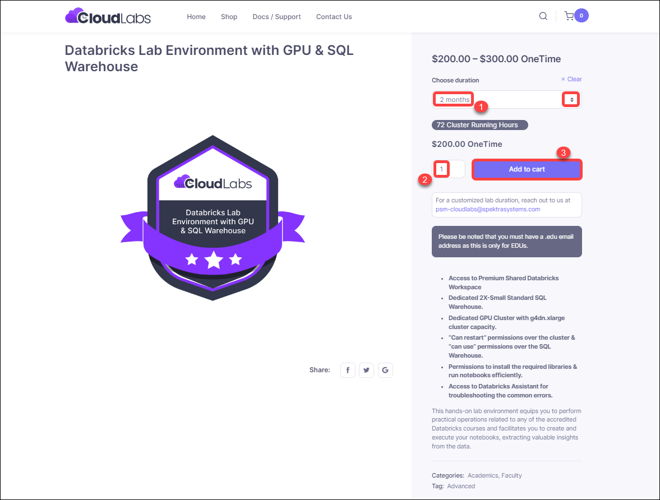Click the 72 Cluster Running Hours badge
Screen dimensions: 660x500
480,125
